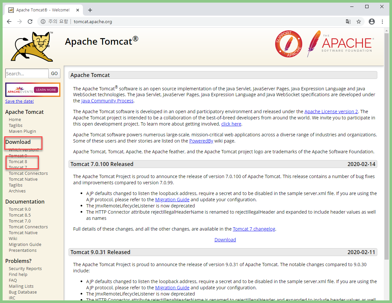
Task: Open site info icon in address bar
Action: (x=43, y=22)
